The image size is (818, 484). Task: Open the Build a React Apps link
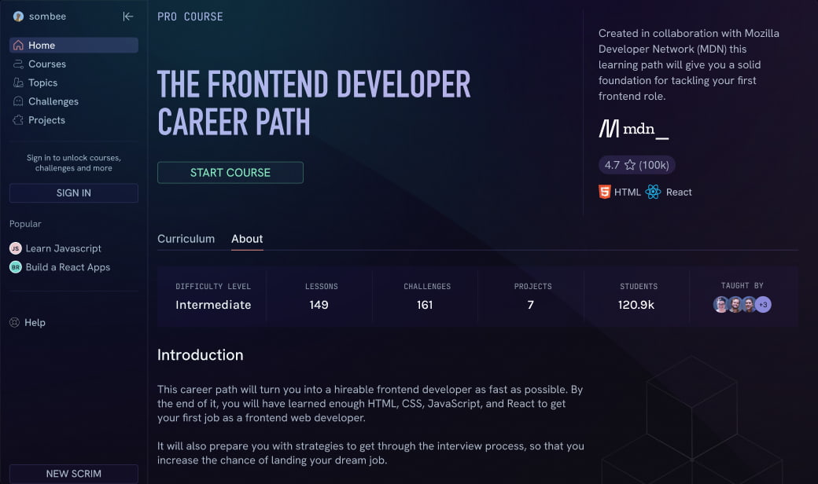click(68, 267)
